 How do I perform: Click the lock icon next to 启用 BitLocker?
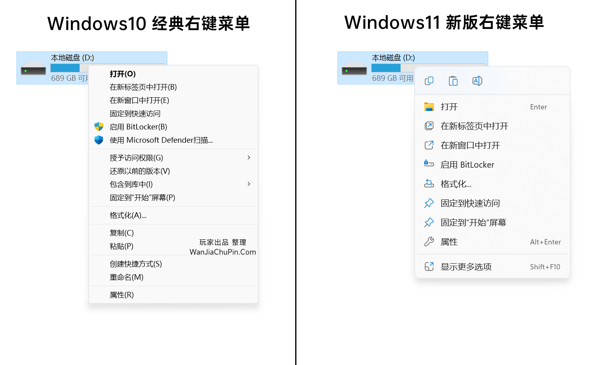click(x=429, y=164)
